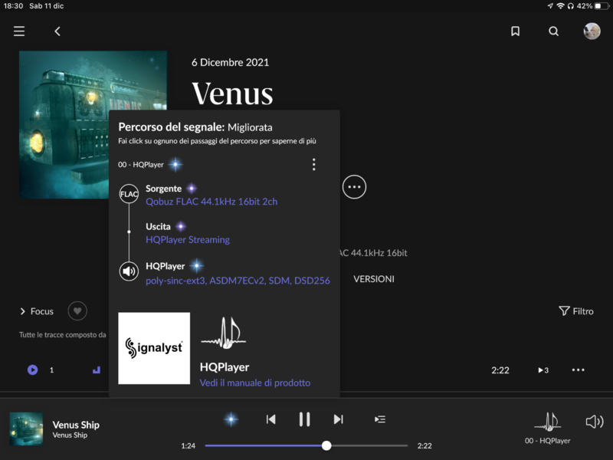This screenshot has height=460, width=613.
Task: Skip to the next track
Action: click(x=338, y=419)
